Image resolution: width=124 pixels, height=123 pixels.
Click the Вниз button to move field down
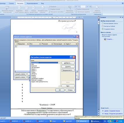click(68, 86)
